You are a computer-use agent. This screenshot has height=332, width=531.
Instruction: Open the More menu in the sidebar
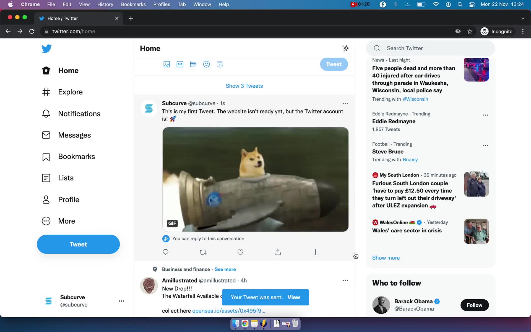pos(59,221)
